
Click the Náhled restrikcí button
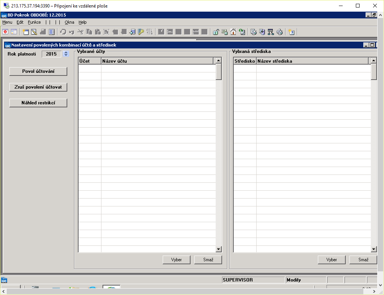coord(38,103)
